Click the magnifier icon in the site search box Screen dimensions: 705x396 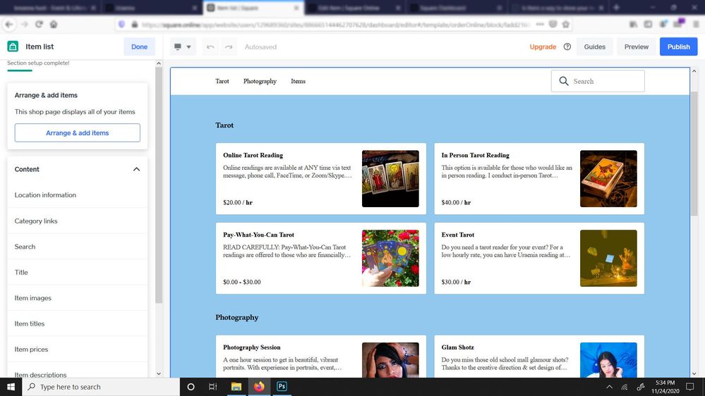point(564,81)
